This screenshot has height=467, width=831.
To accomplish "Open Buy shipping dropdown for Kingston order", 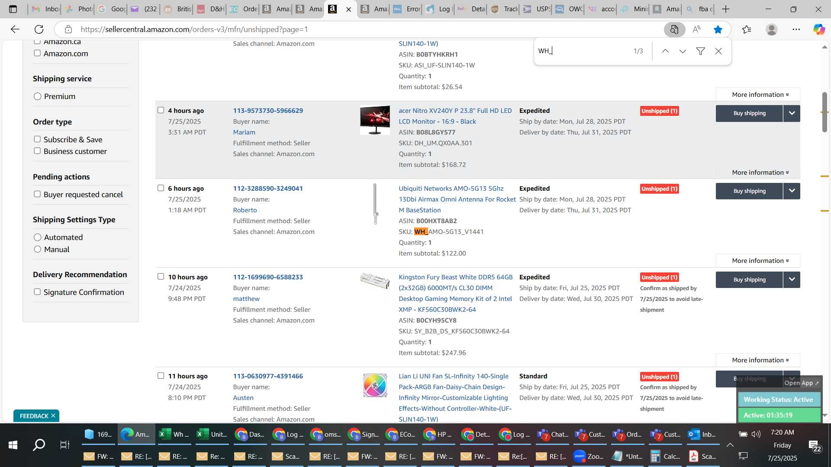I will click(x=792, y=280).
